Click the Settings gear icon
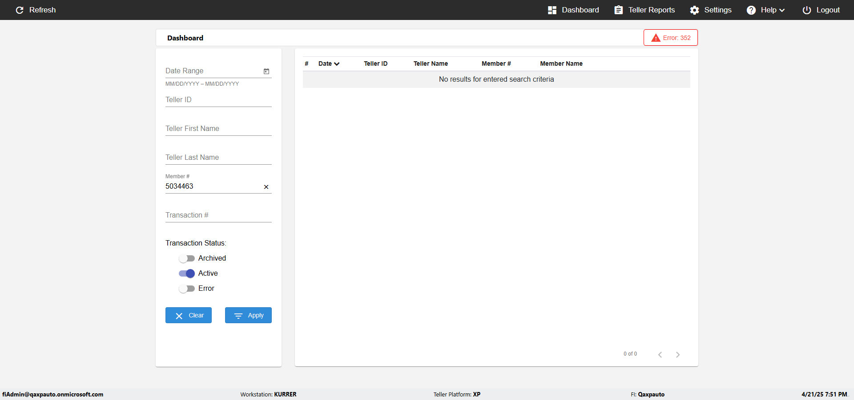 point(694,10)
